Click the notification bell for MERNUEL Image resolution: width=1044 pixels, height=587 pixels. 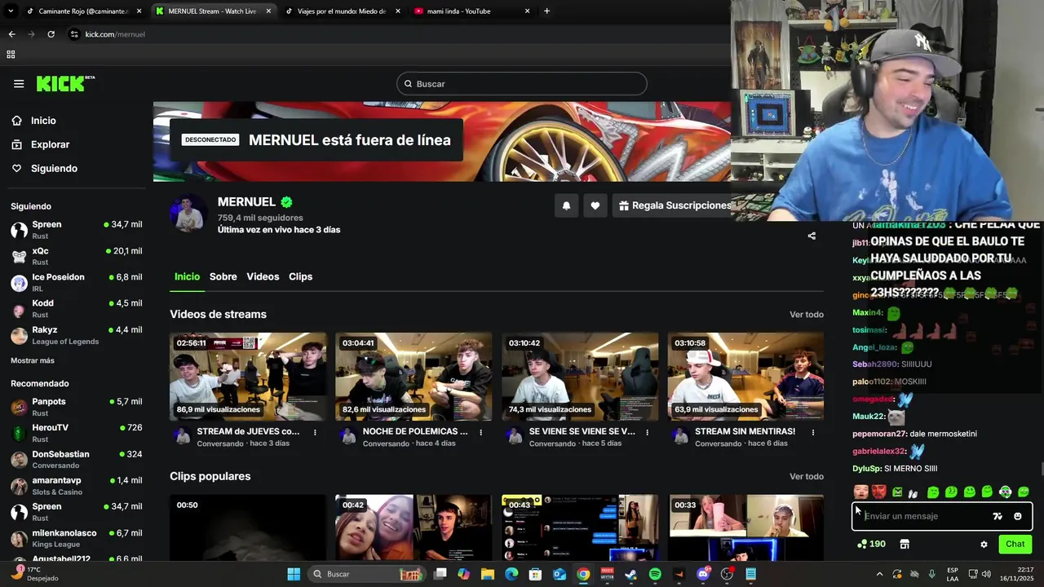tap(566, 206)
